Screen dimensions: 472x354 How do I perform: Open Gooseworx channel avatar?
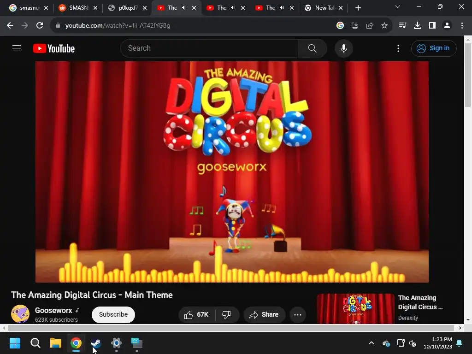coord(20,314)
